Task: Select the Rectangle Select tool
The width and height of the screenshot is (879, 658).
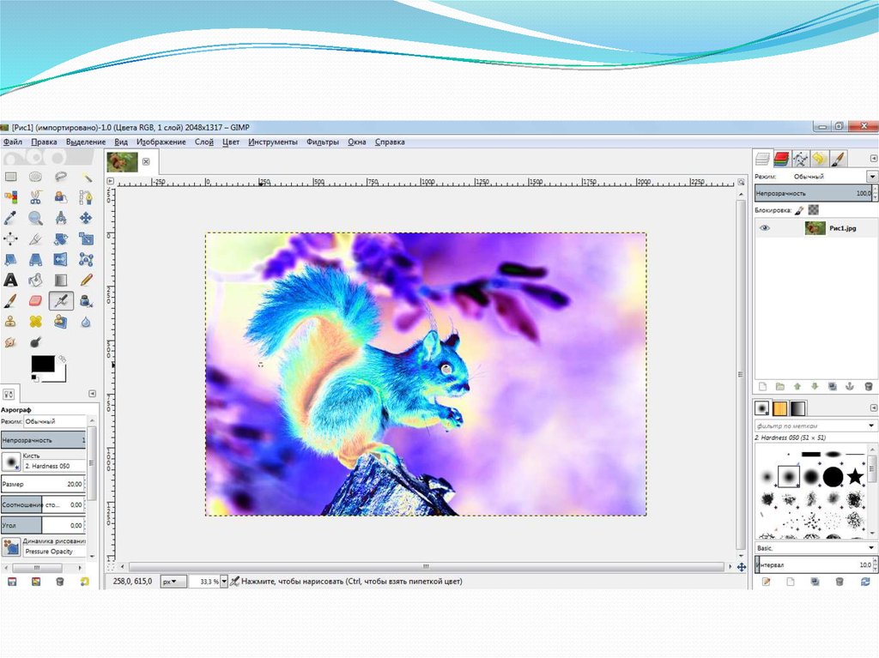Action: (11, 177)
